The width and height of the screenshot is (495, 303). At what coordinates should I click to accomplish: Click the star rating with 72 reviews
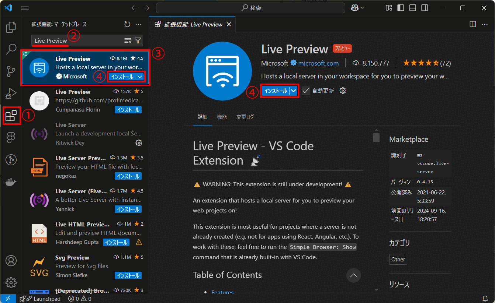pos(427,63)
